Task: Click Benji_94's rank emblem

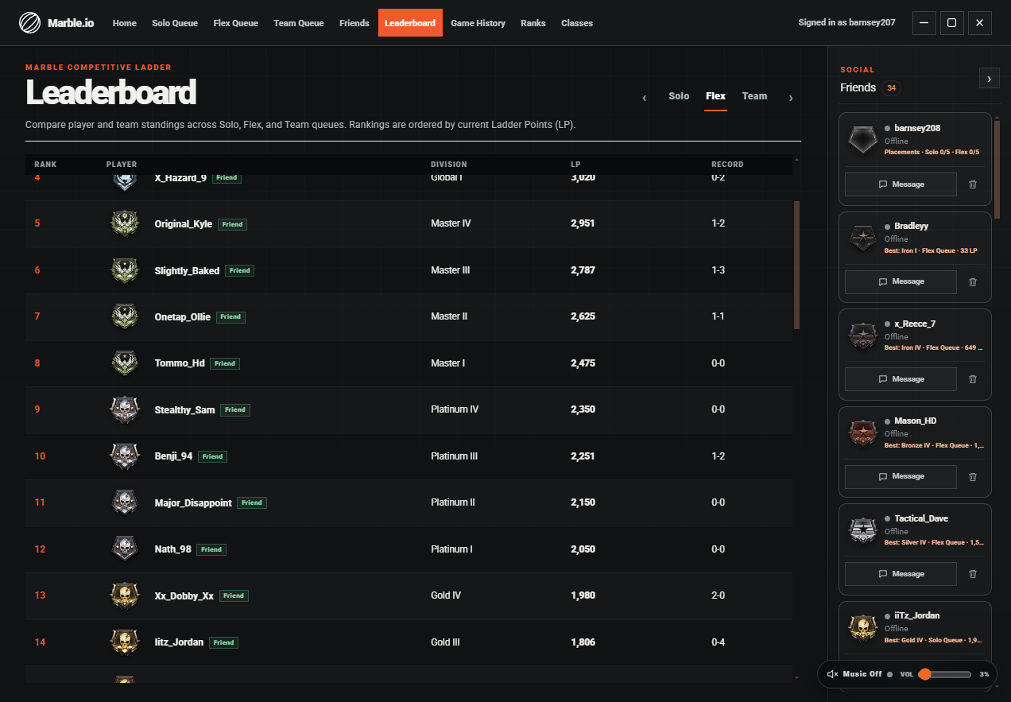Action: pos(123,456)
